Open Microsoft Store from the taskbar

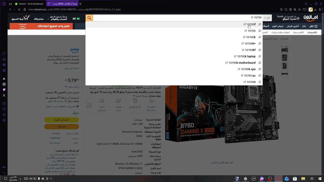[x=295, y=179]
